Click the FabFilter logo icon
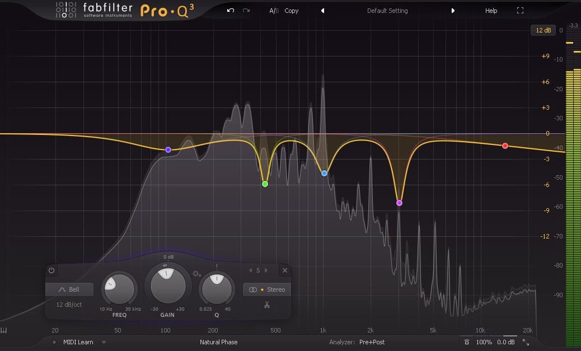 pos(66,10)
